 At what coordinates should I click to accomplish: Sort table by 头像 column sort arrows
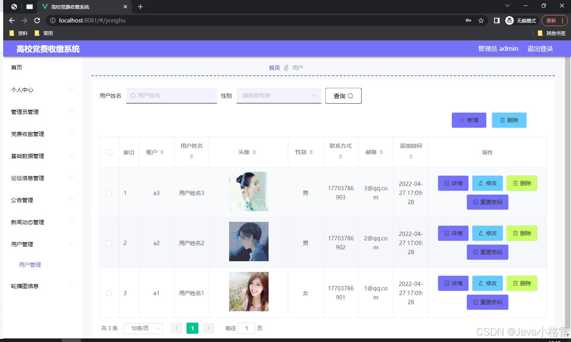click(x=254, y=152)
